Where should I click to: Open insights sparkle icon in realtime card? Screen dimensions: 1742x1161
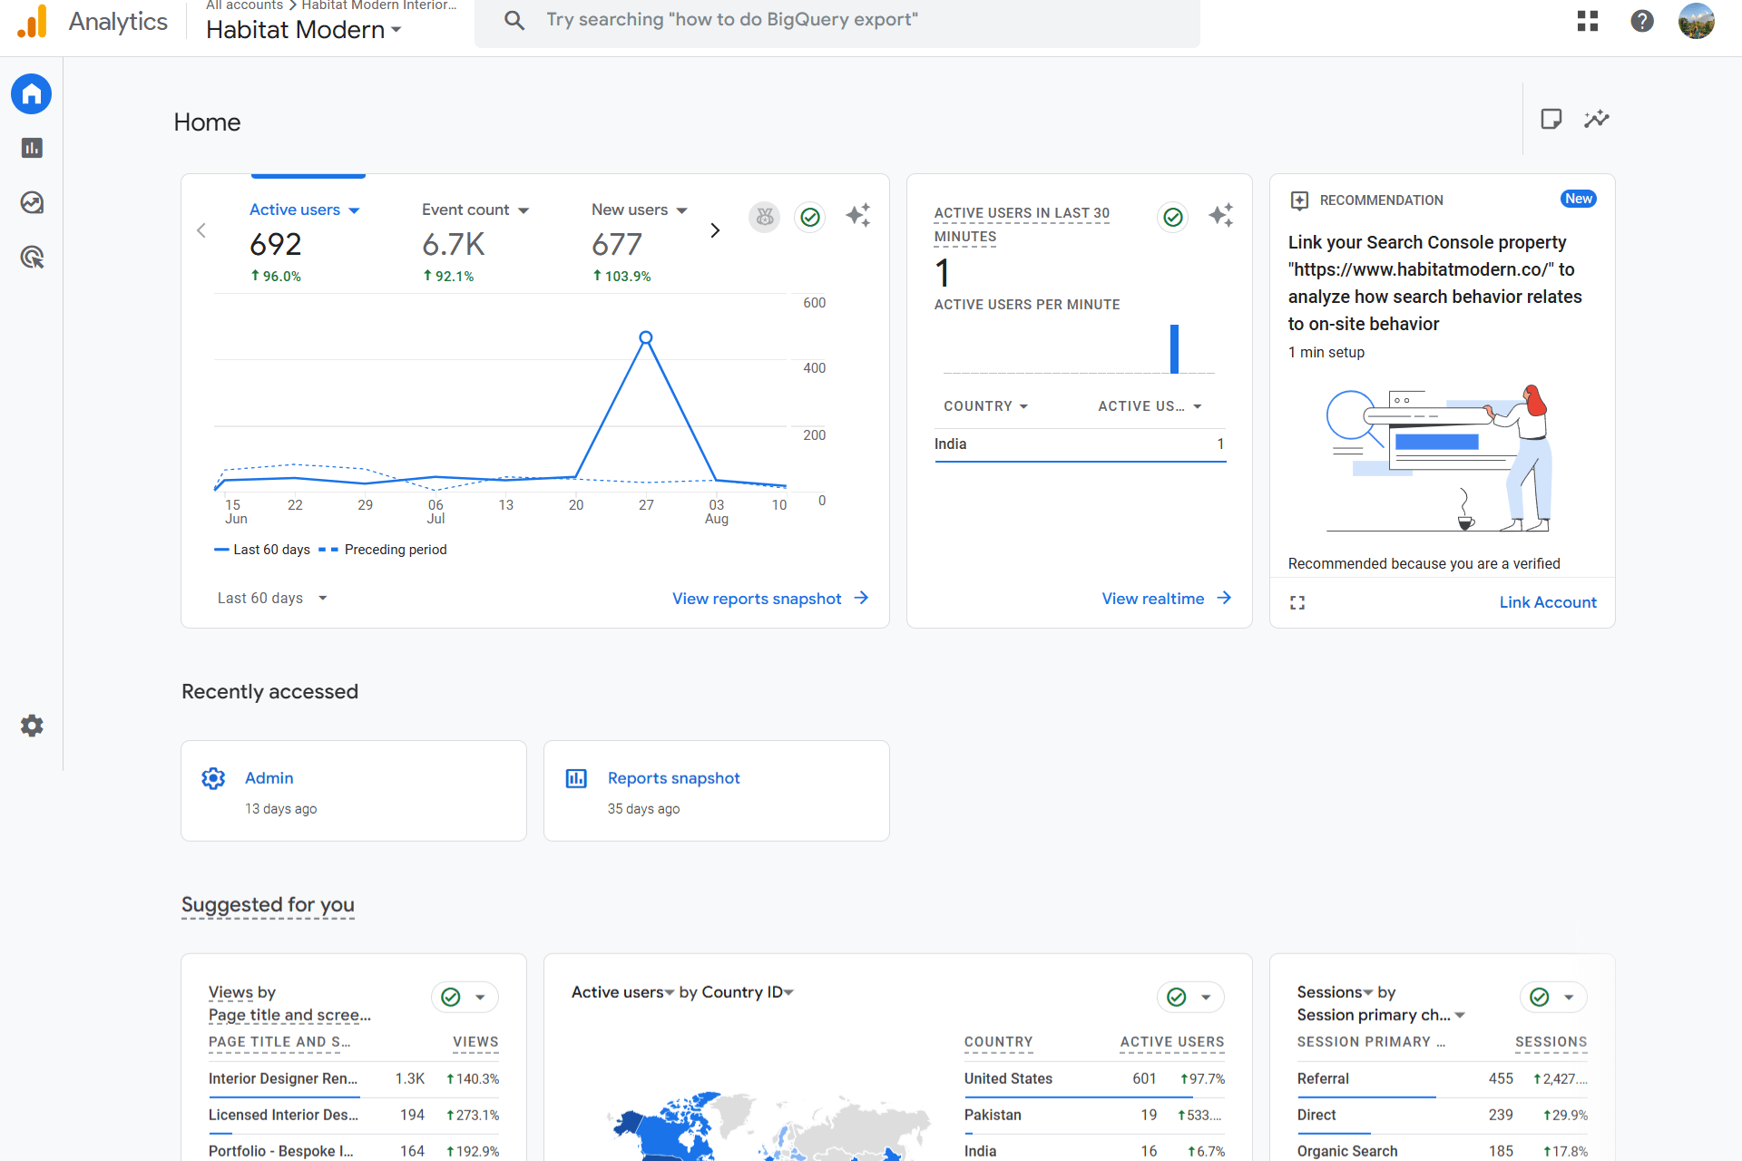tap(1221, 216)
